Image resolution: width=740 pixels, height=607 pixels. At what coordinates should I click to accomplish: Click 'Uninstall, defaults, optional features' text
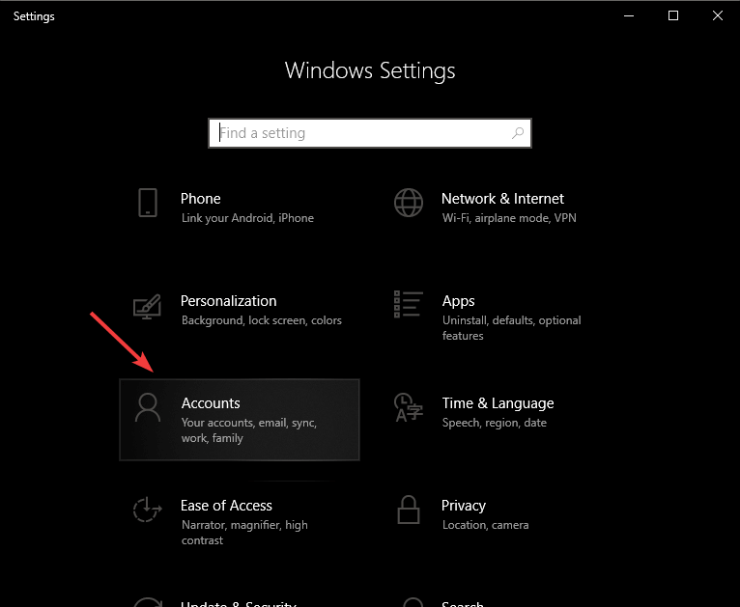[x=512, y=328]
